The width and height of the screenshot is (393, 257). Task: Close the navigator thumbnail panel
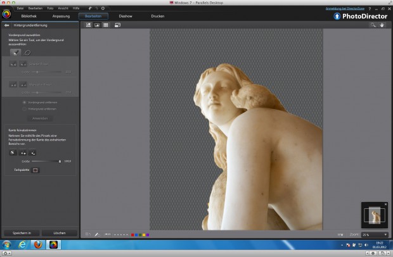385,204
